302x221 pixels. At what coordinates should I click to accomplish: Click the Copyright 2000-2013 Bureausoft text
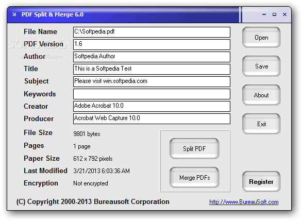[93, 202]
